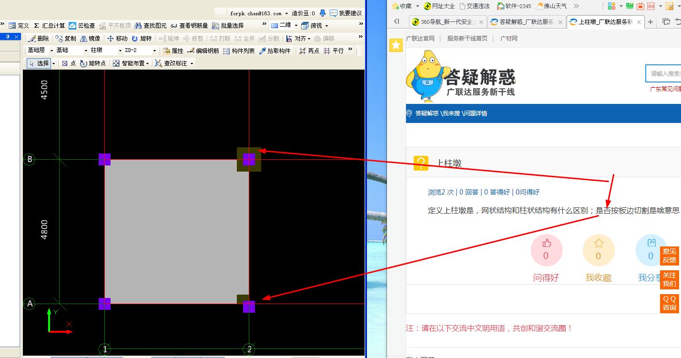Expand the 俯视 view direction dropdown
Viewport: 681px width, 358px height.
click(x=326, y=26)
